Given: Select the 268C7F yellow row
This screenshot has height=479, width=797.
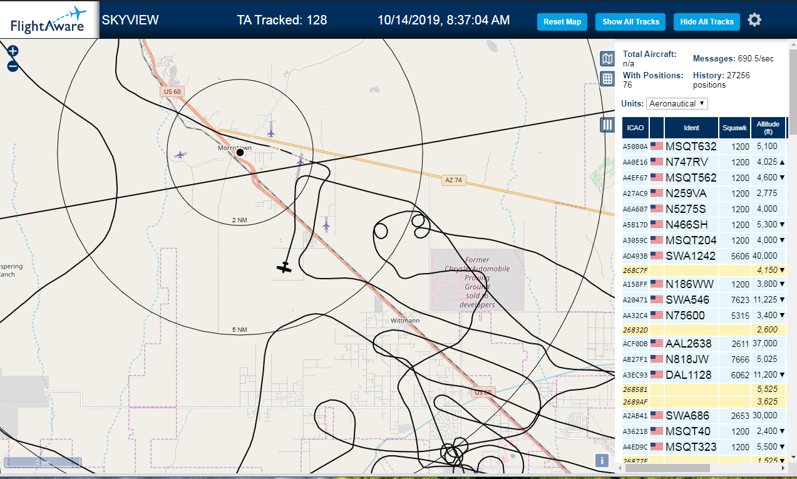Looking at the screenshot, I should pyautogui.click(x=704, y=270).
